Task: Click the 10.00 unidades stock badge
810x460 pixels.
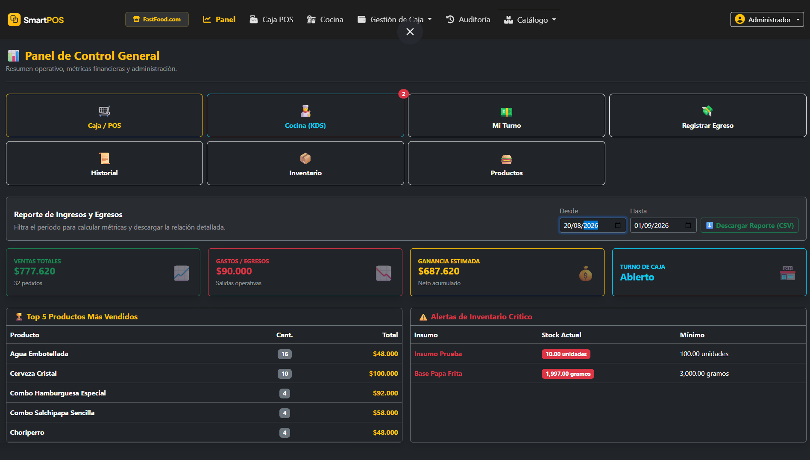Action: point(566,354)
